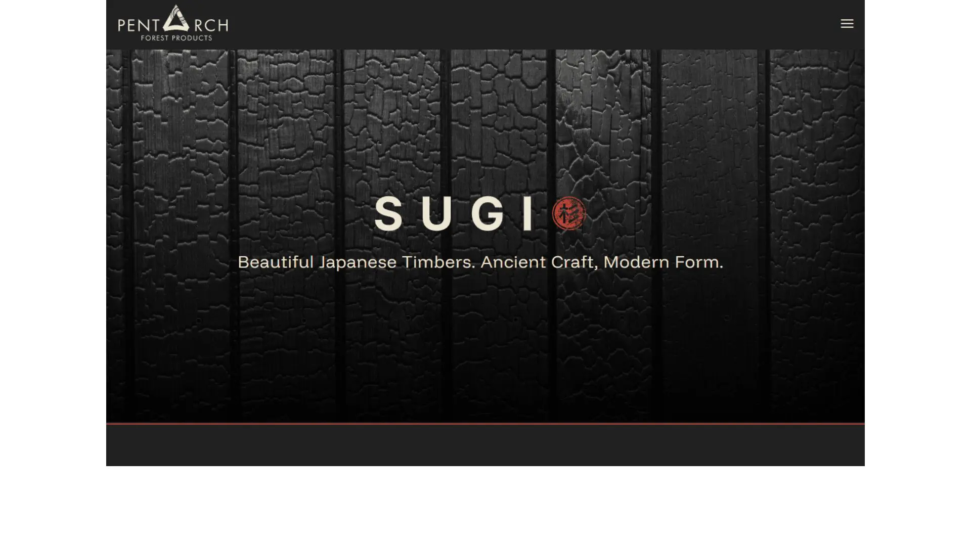Image resolution: width=971 pixels, height=546 pixels.
Task: Click the word "PENT" in the header logo
Action: pos(139,24)
